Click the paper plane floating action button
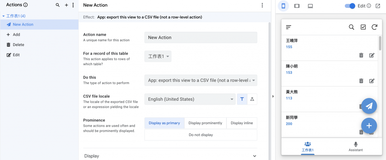386x160 pixels. coord(369,106)
